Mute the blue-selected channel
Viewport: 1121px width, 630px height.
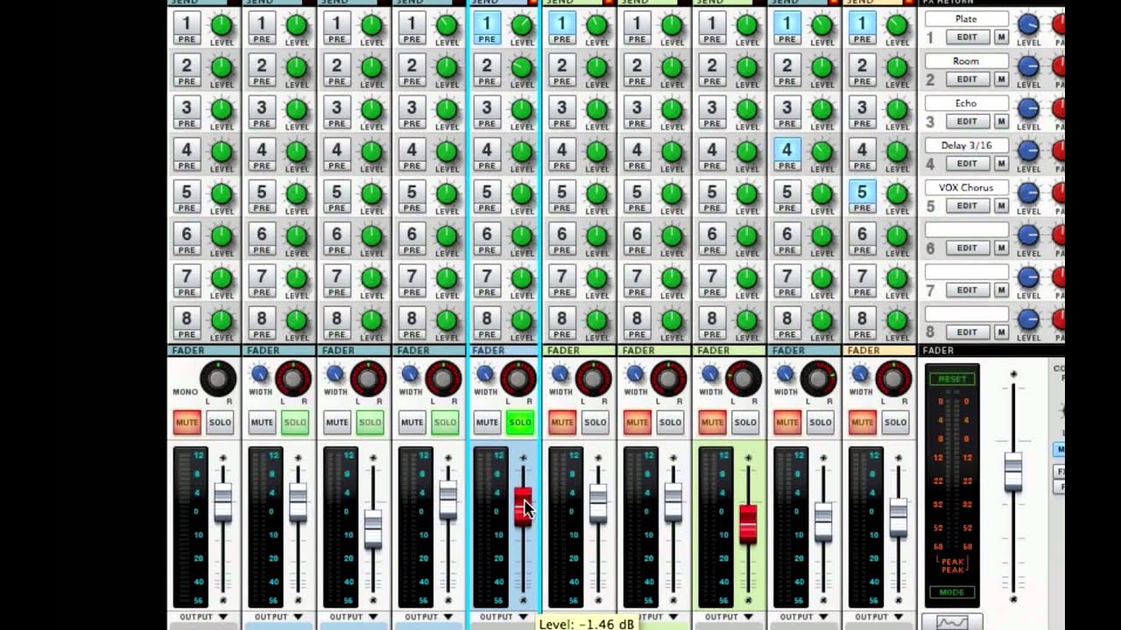[x=487, y=423]
